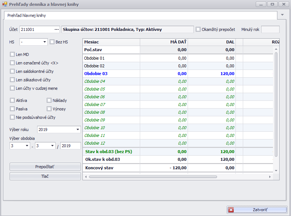Viewport: 291px width, 216px height.
Task: Click the red X icon on Zatvoriť
Action: coord(231,210)
